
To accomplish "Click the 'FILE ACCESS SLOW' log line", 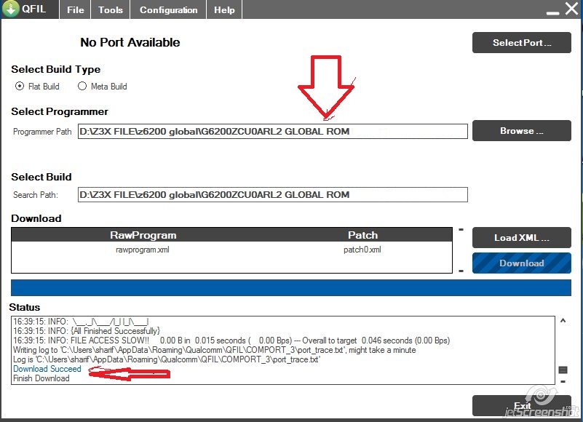I will 231,341.
